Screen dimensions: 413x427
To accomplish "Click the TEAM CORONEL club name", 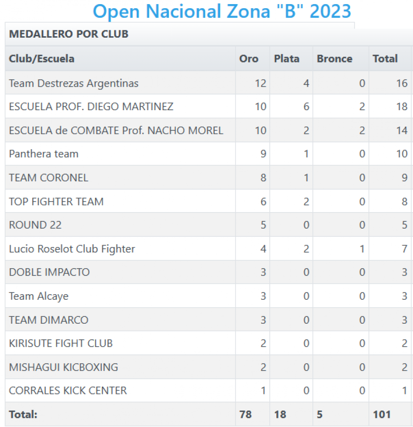I will pos(49,178).
